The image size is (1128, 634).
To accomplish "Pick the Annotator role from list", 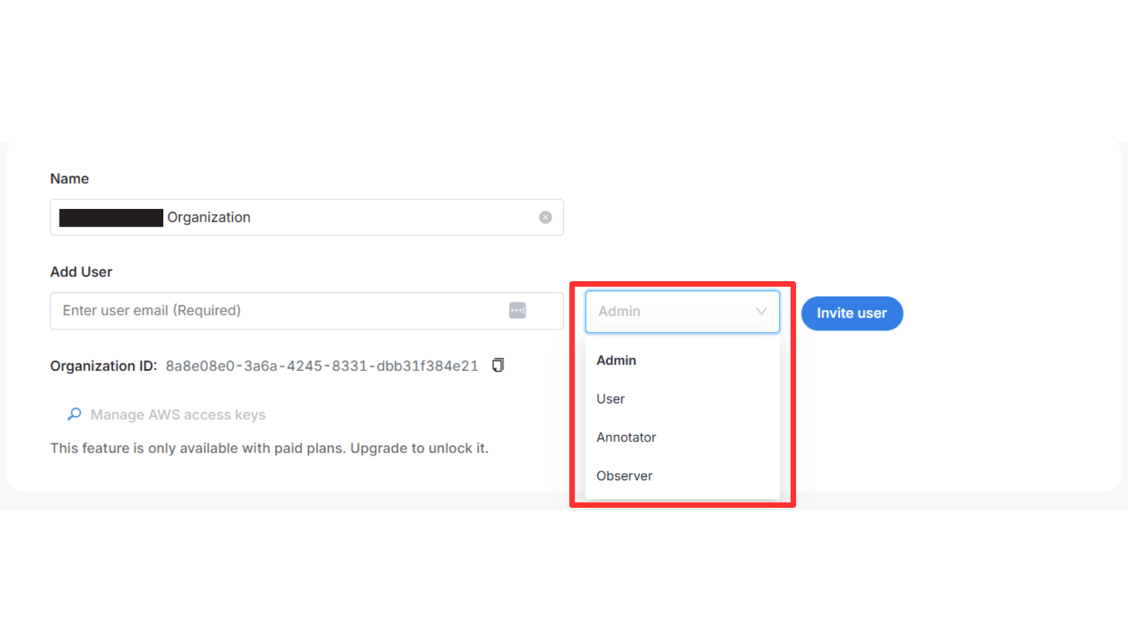I will click(626, 437).
